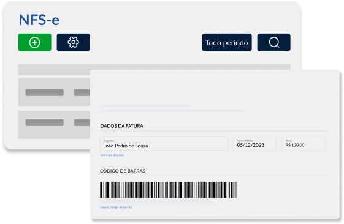Click the search magnifier button

pyautogui.click(x=274, y=42)
